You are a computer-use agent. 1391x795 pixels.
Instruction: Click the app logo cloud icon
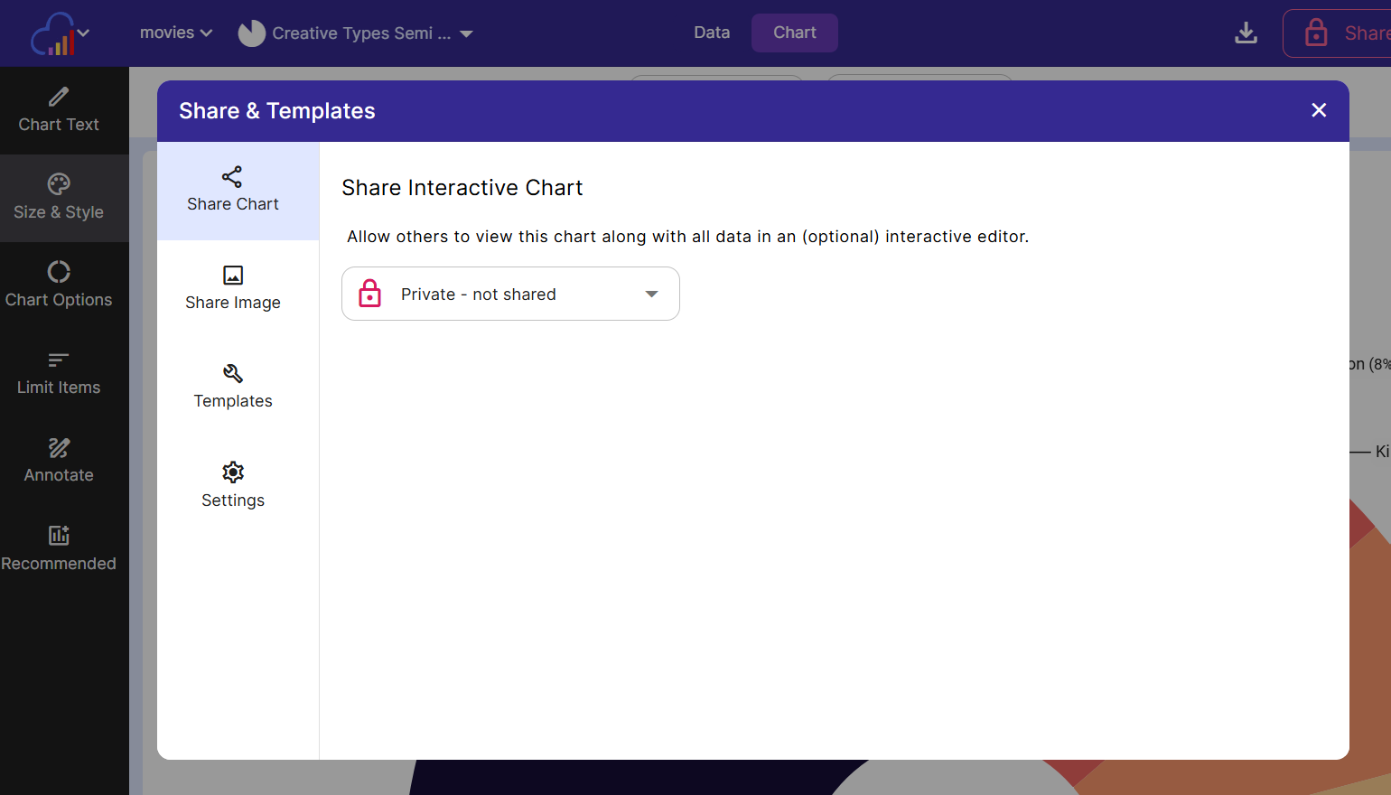tap(52, 34)
